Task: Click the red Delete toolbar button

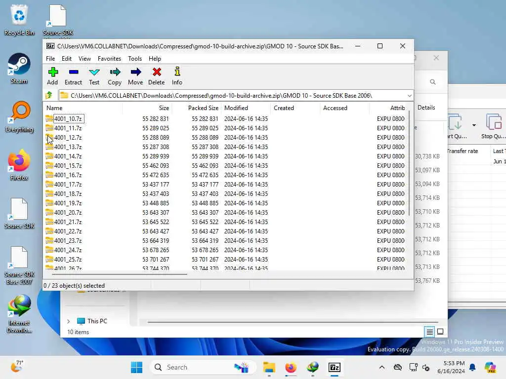Action: coord(157,76)
